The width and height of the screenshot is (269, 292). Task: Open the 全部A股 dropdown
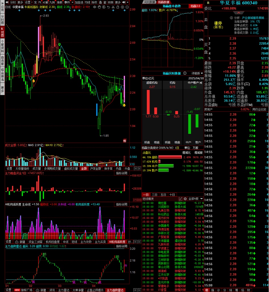pyautogui.click(x=195, y=199)
